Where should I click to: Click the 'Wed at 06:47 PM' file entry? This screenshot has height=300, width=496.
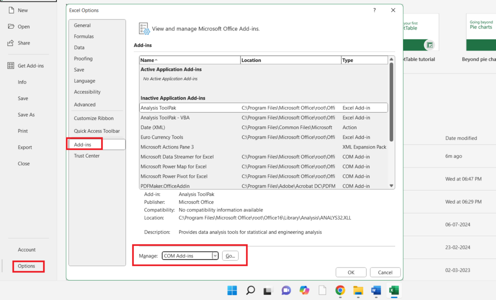click(464, 179)
